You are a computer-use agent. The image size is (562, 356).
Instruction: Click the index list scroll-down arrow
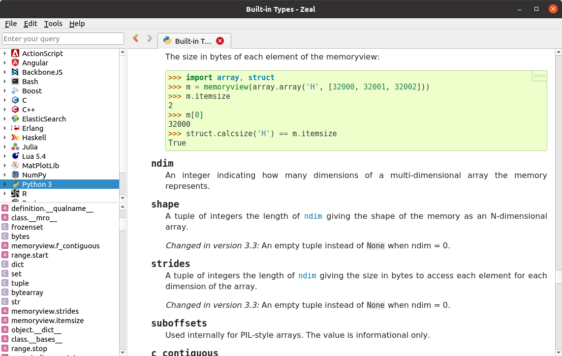123,353
